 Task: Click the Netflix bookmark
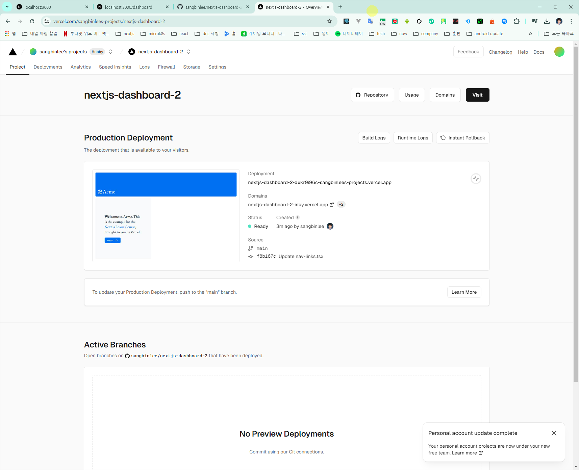pos(86,33)
